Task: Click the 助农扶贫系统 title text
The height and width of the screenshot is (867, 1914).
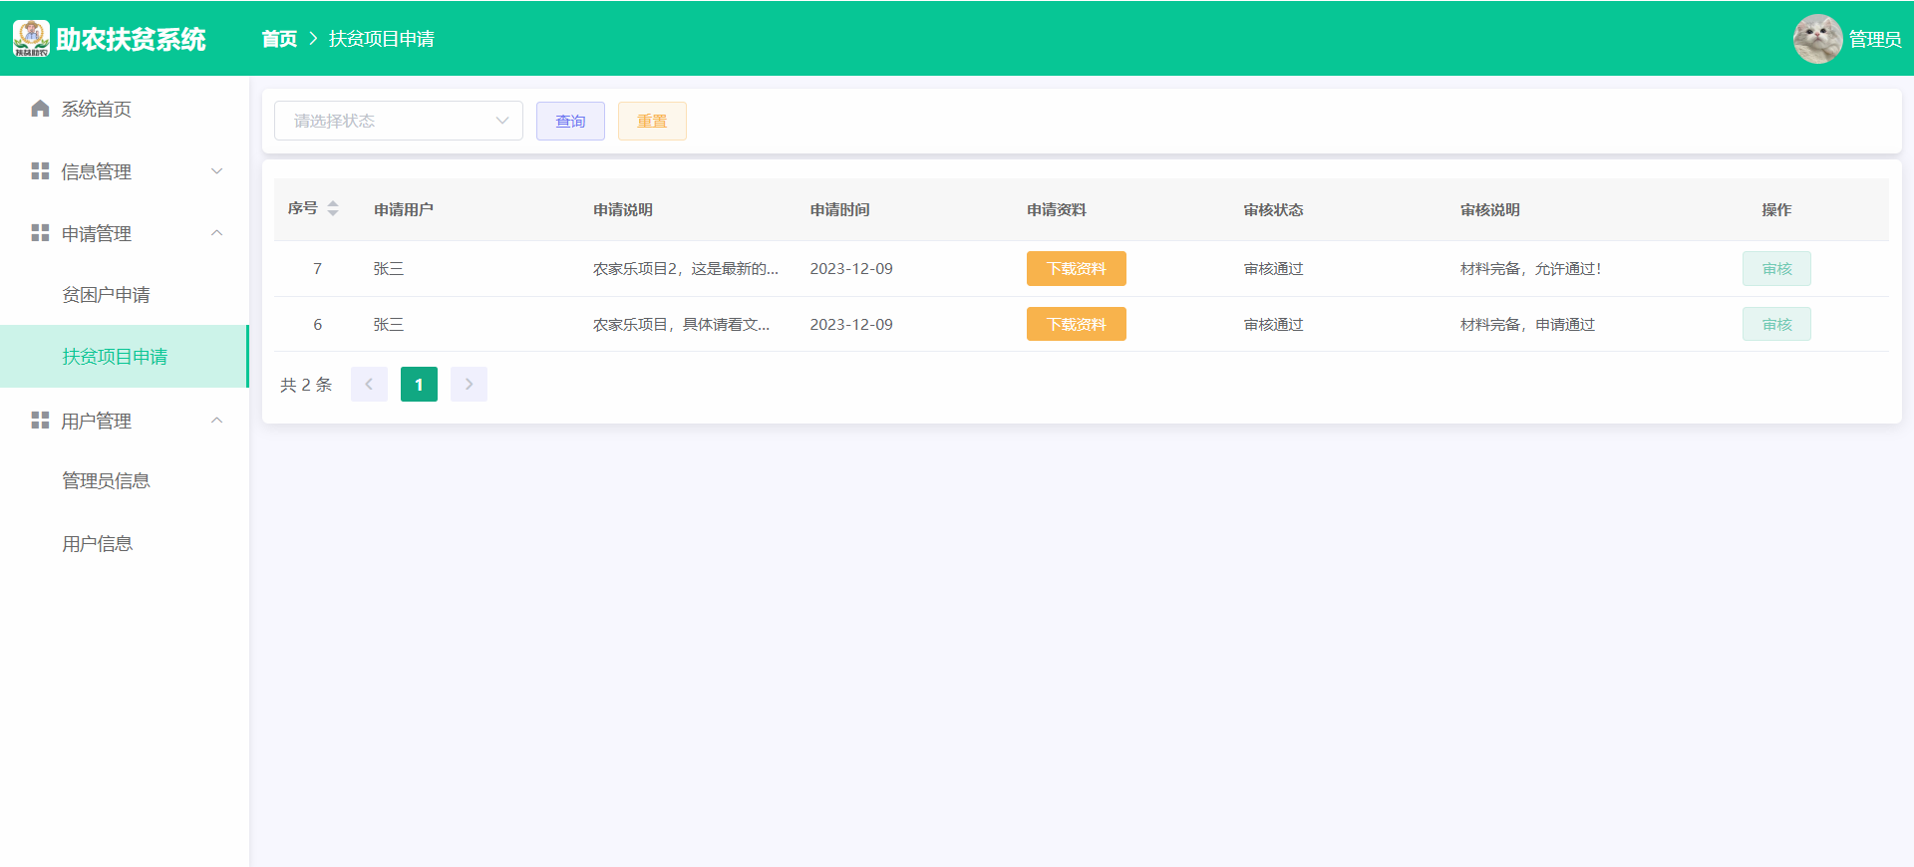Action: [131, 39]
